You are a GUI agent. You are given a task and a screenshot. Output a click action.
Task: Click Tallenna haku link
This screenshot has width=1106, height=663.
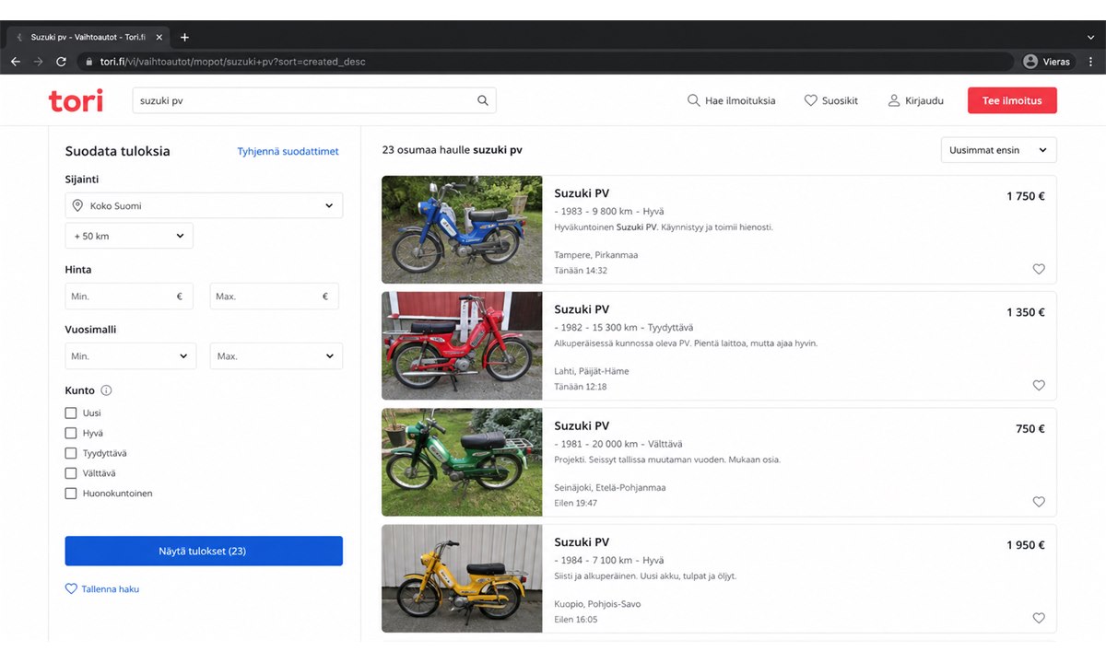point(102,588)
